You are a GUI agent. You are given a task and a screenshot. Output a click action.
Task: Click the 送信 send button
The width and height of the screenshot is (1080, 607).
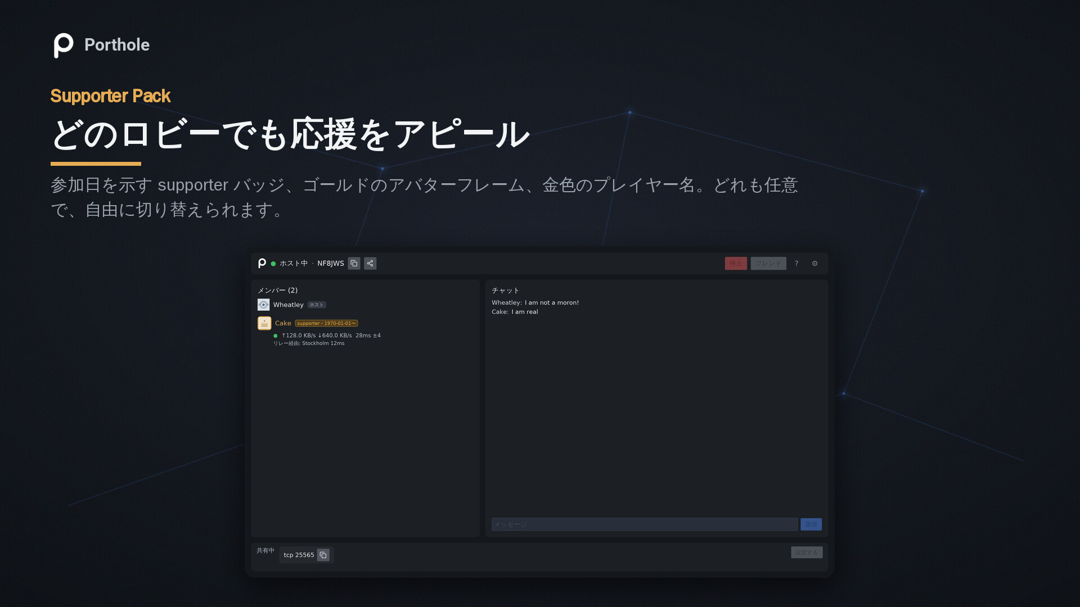click(x=811, y=524)
